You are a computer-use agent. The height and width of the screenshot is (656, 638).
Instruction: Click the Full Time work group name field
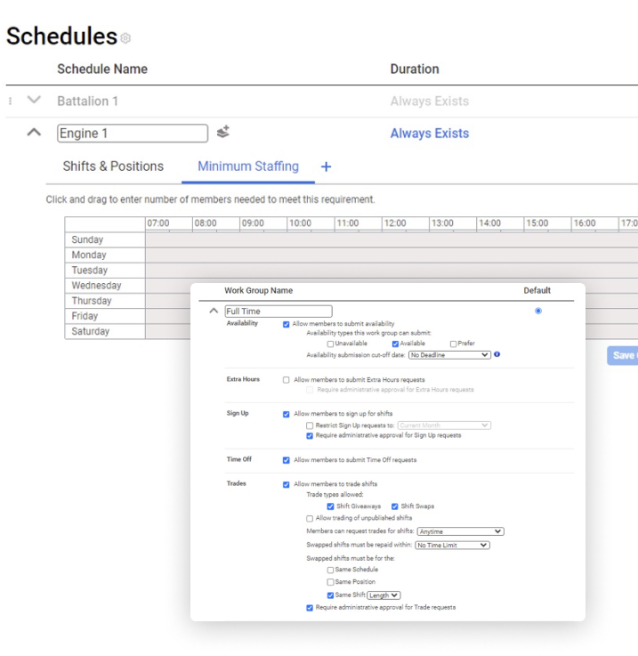[279, 312]
